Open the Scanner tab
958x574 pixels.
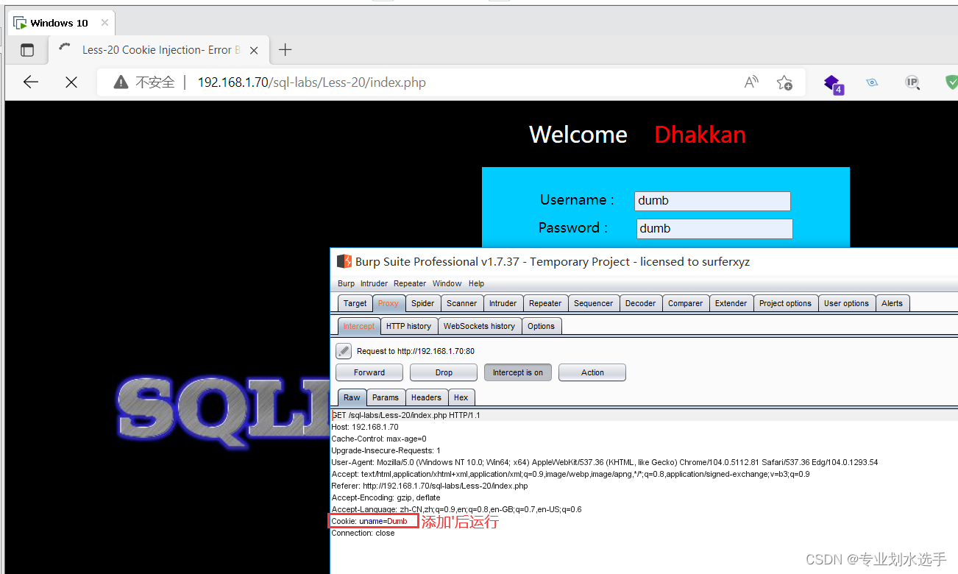point(461,303)
